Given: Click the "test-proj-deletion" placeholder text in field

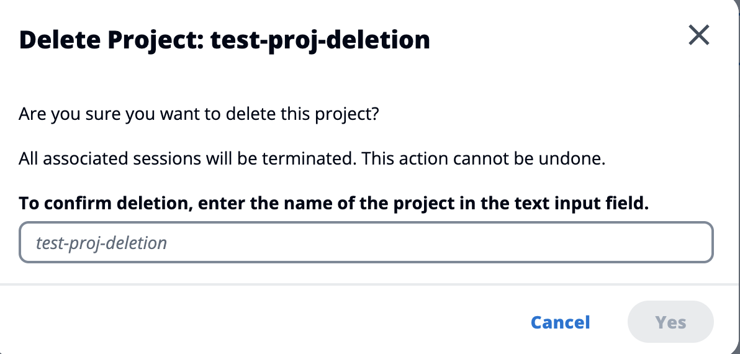Looking at the screenshot, I should (101, 242).
